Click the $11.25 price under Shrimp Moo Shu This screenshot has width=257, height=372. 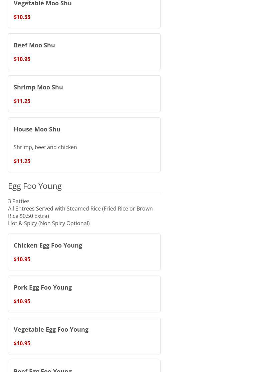click(22, 101)
